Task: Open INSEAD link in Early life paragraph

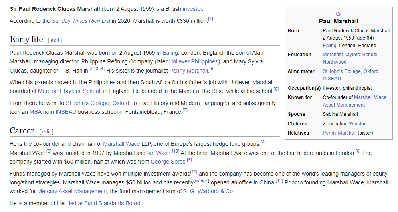Action: point(66,112)
